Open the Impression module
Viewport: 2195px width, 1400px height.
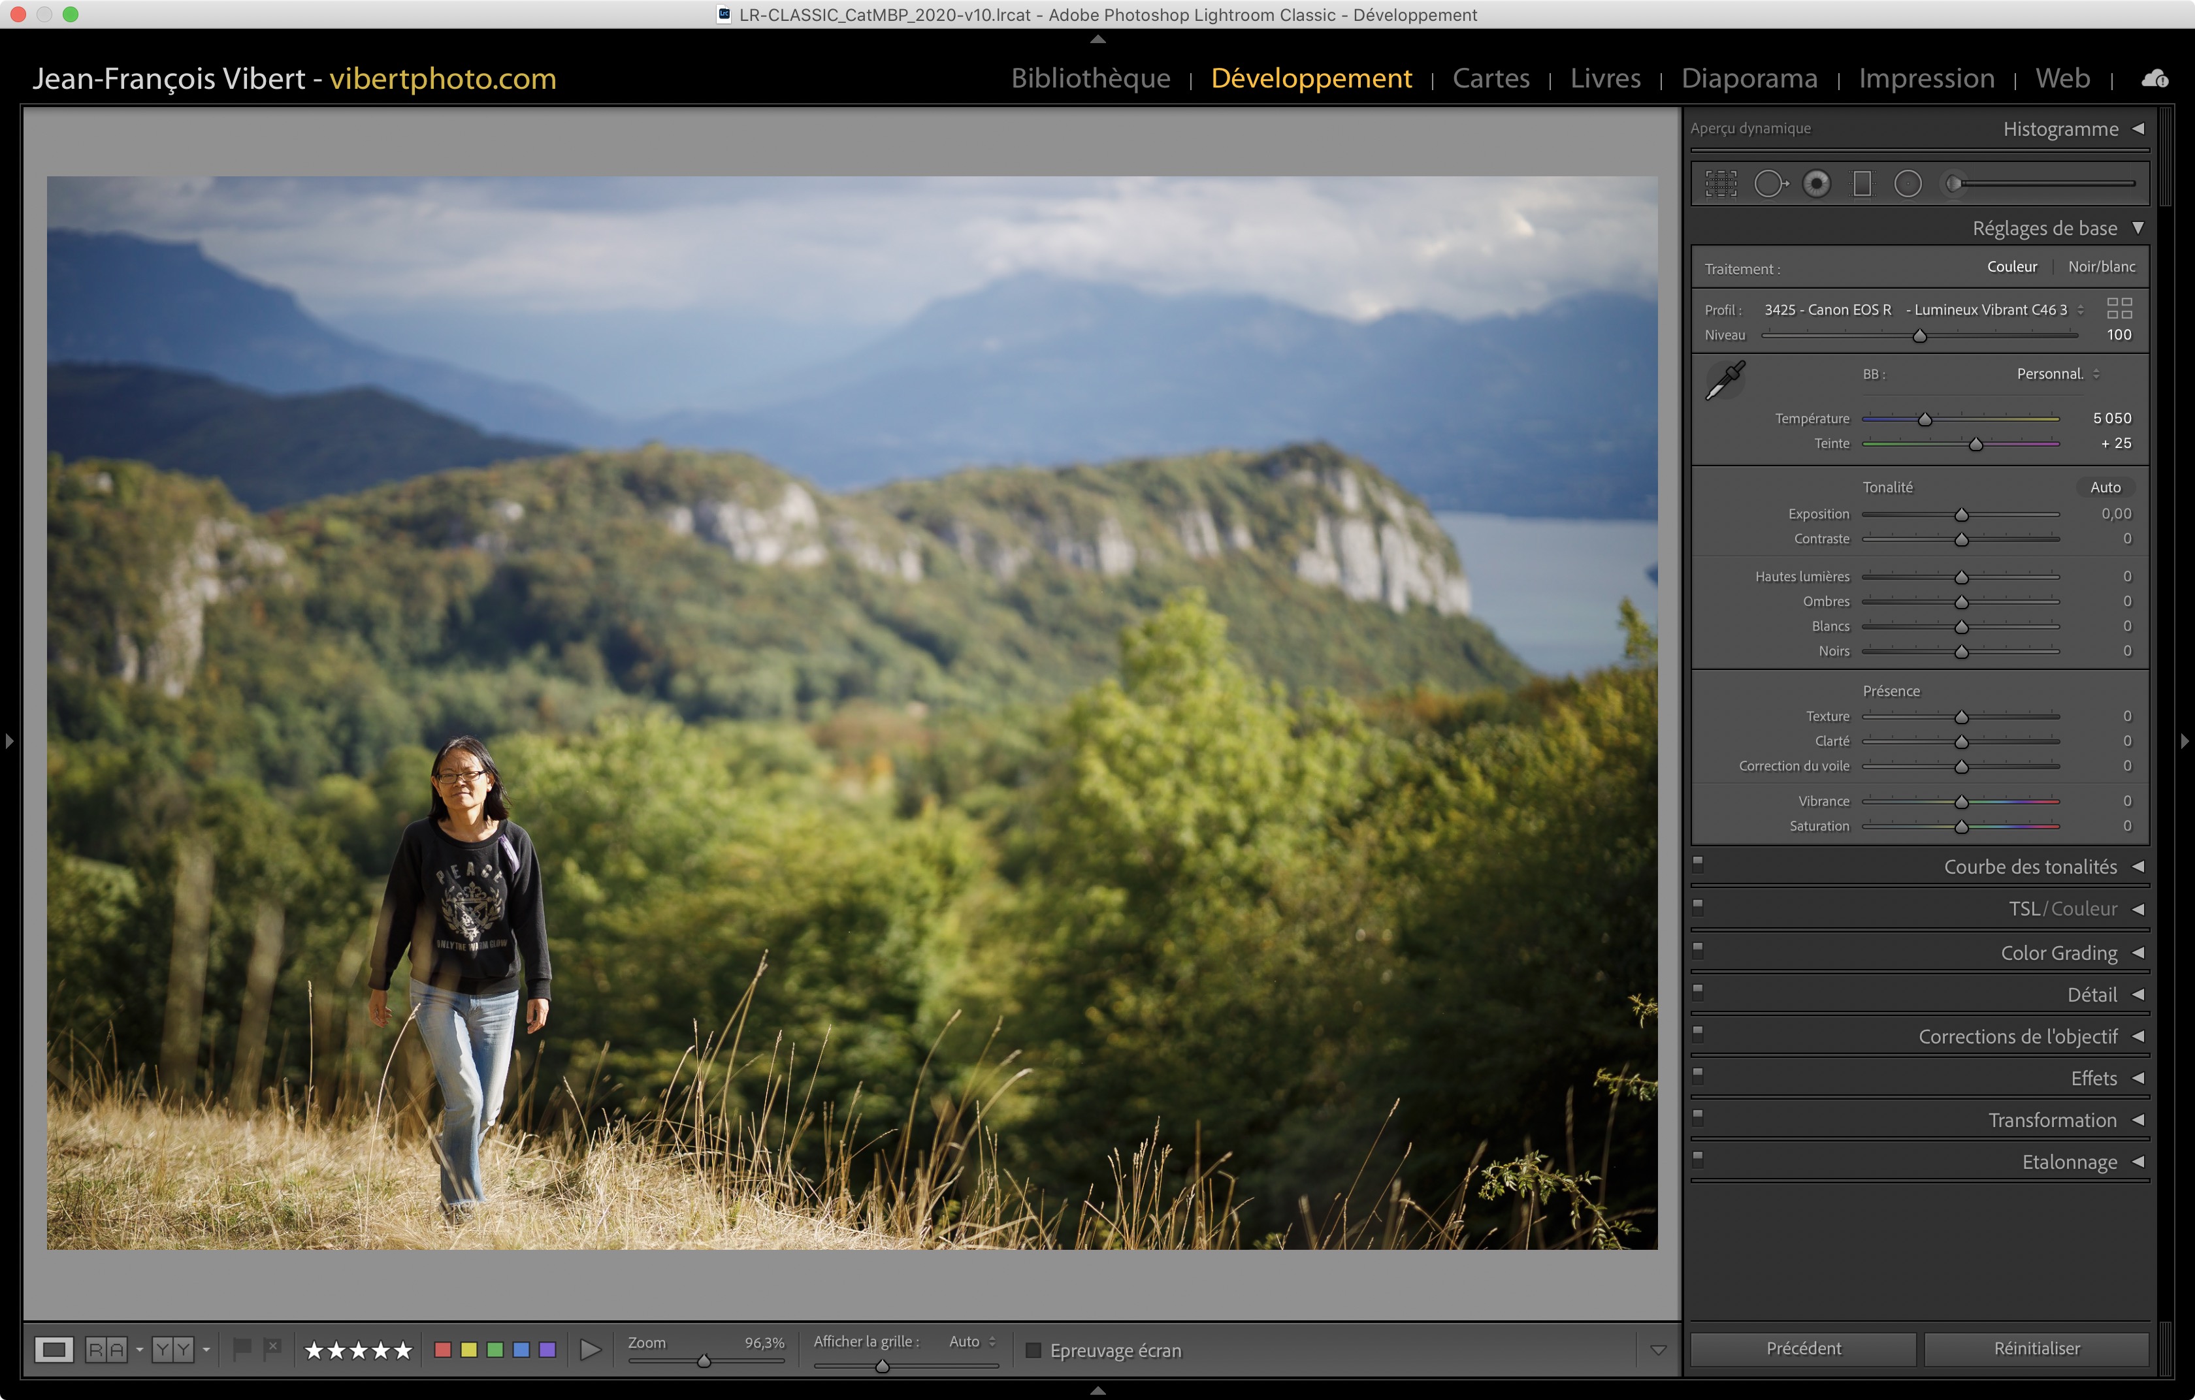[x=1926, y=78]
